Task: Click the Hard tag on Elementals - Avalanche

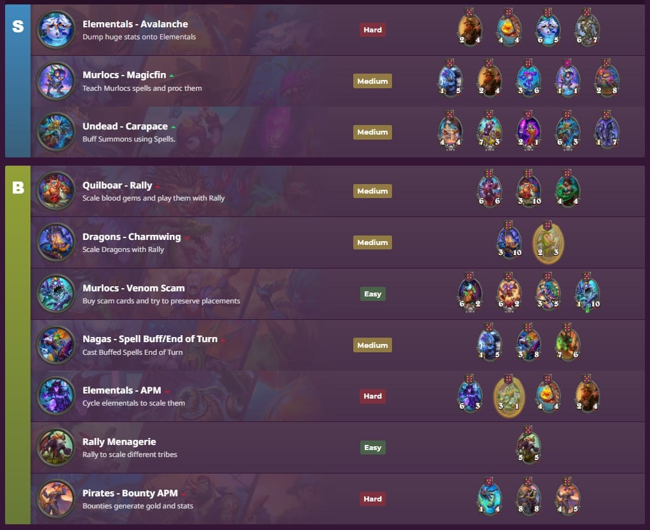Action: coord(372,30)
